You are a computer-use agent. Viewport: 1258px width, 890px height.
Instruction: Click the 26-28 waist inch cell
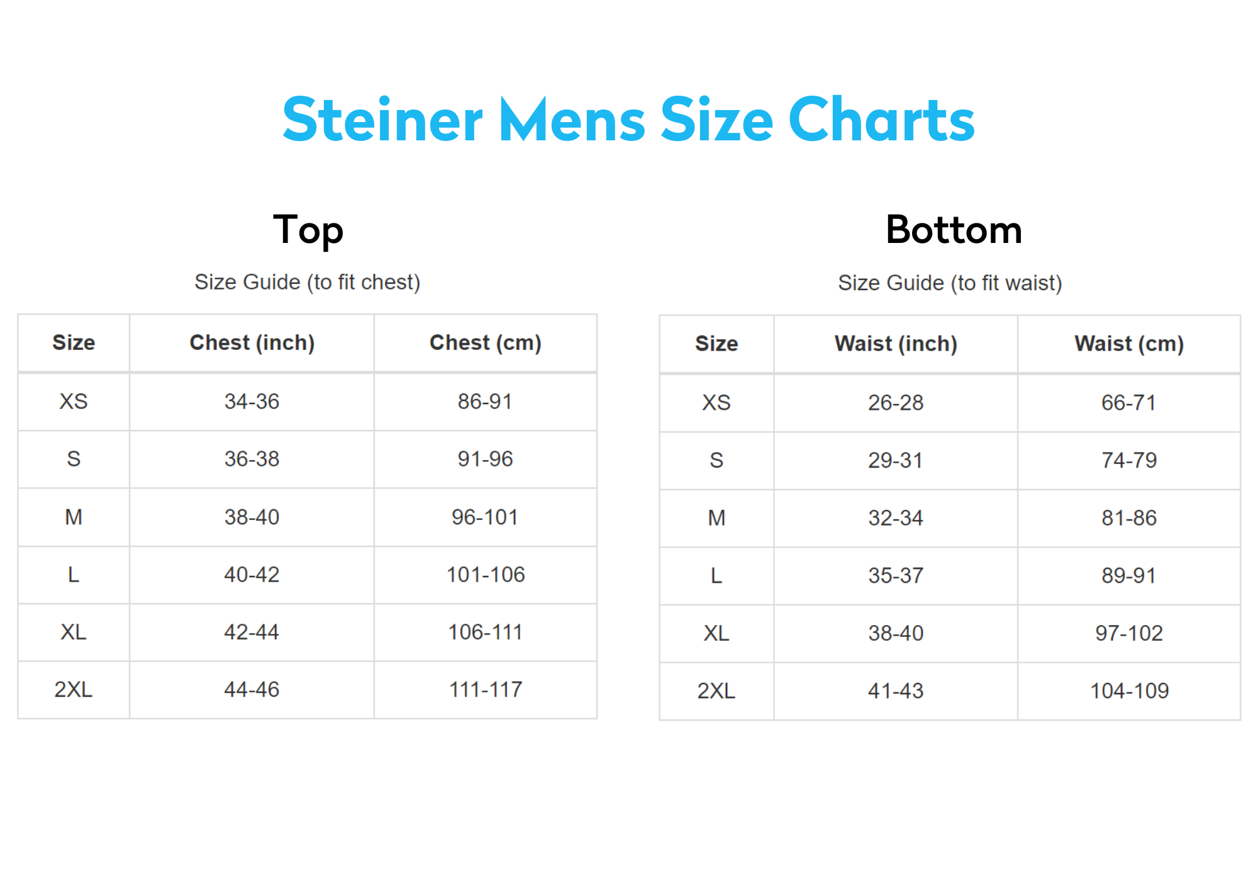896,403
